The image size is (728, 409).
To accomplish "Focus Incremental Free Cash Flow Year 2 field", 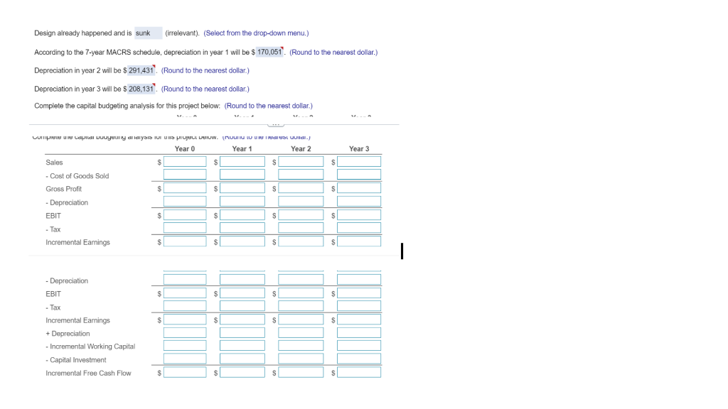I will pyautogui.click(x=301, y=372).
